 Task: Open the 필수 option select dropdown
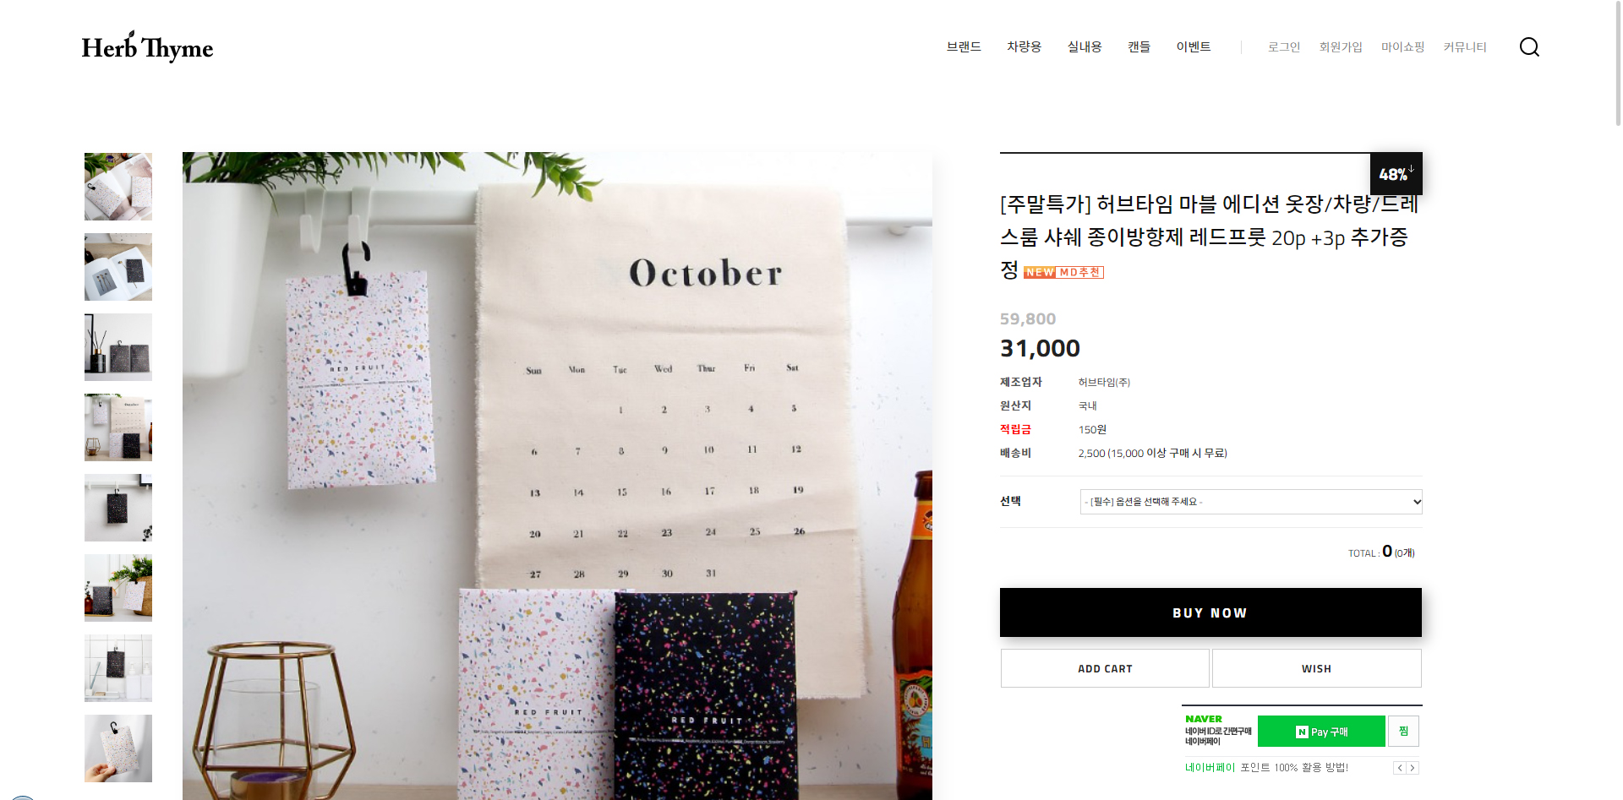click(x=1251, y=502)
